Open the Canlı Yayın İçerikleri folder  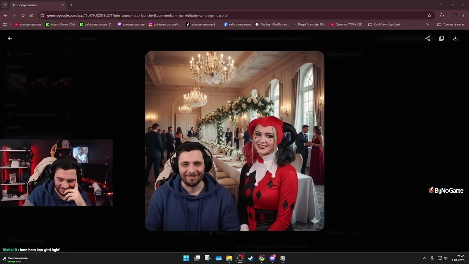[x=384, y=25]
